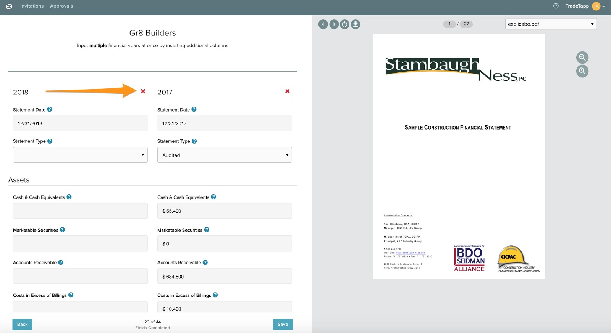The width and height of the screenshot is (611, 333).
Task: Open help icon in top navigation bar
Action: click(556, 6)
